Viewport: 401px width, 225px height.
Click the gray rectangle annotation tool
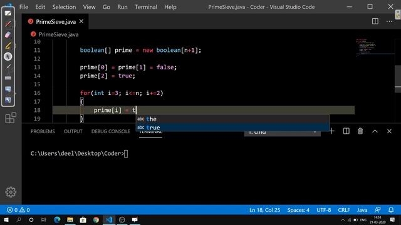[x=8, y=78]
